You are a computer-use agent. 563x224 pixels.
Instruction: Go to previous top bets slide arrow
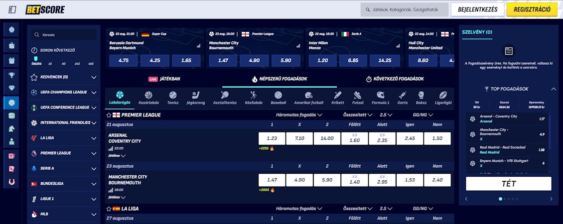(x=466, y=199)
